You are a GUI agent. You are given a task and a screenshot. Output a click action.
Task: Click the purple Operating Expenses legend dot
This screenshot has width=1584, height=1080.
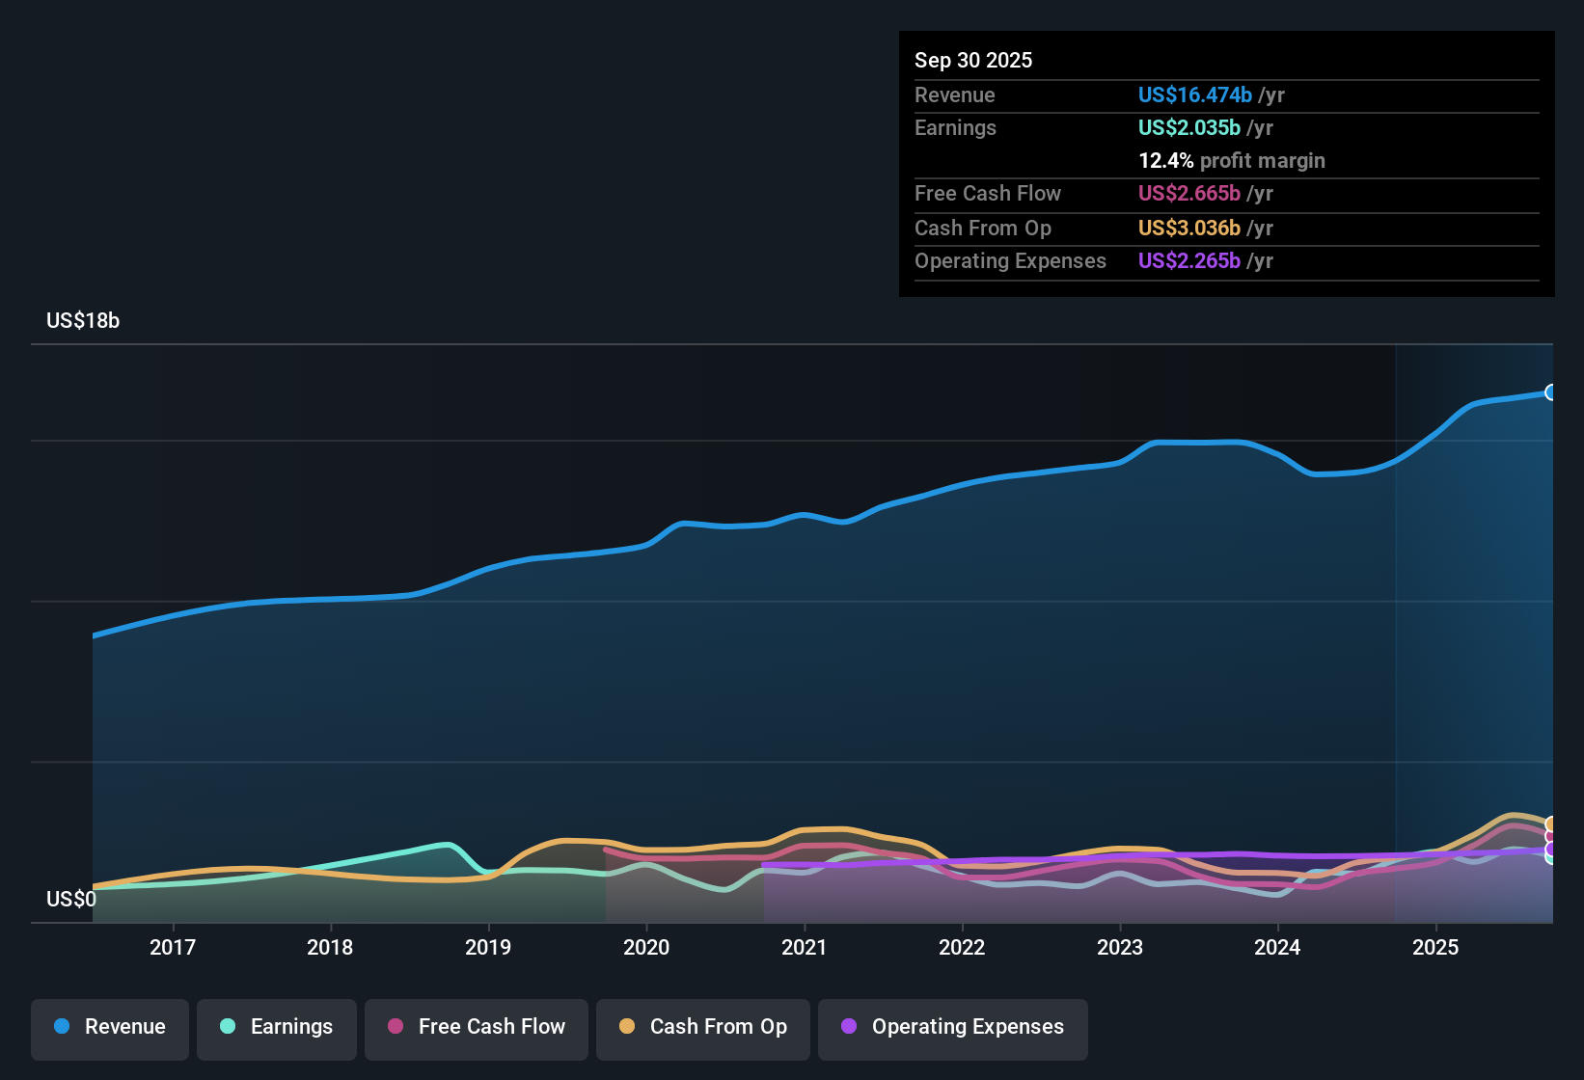coord(849,1027)
